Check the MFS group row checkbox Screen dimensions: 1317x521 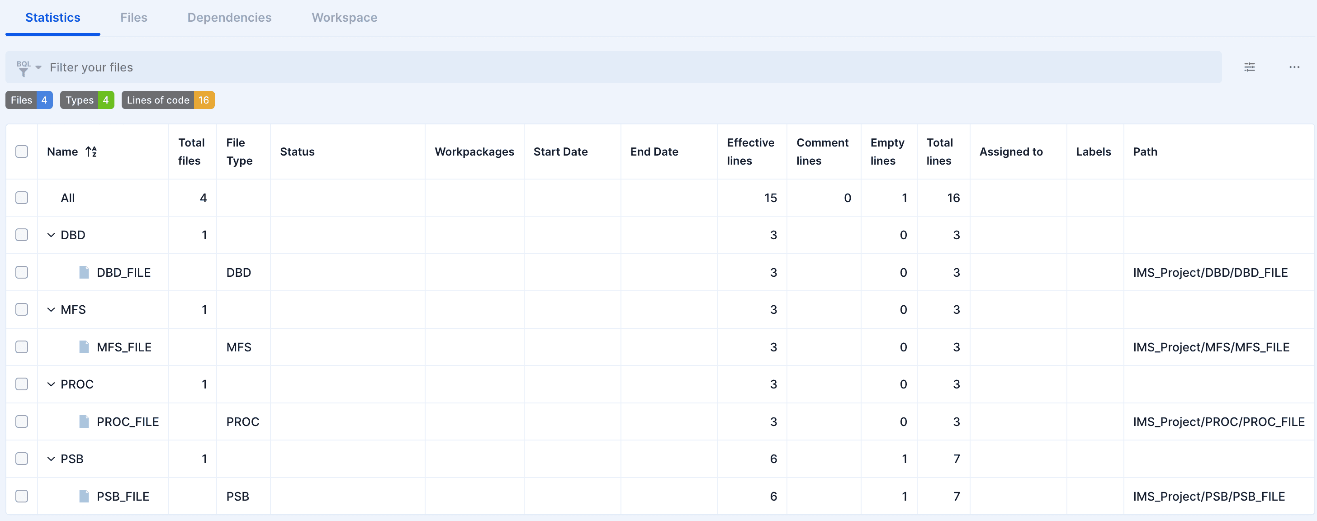(21, 310)
